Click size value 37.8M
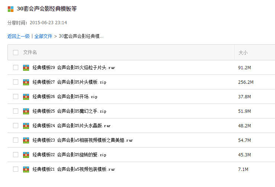The image size is (275, 187). pos(244,97)
